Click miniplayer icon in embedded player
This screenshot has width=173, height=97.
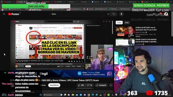(x=77, y=61)
